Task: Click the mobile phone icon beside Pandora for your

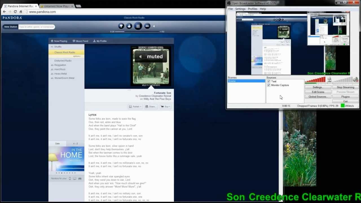Action: tap(70, 178)
